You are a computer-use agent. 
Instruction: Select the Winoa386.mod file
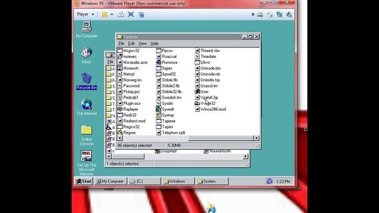(x=211, y=109)
